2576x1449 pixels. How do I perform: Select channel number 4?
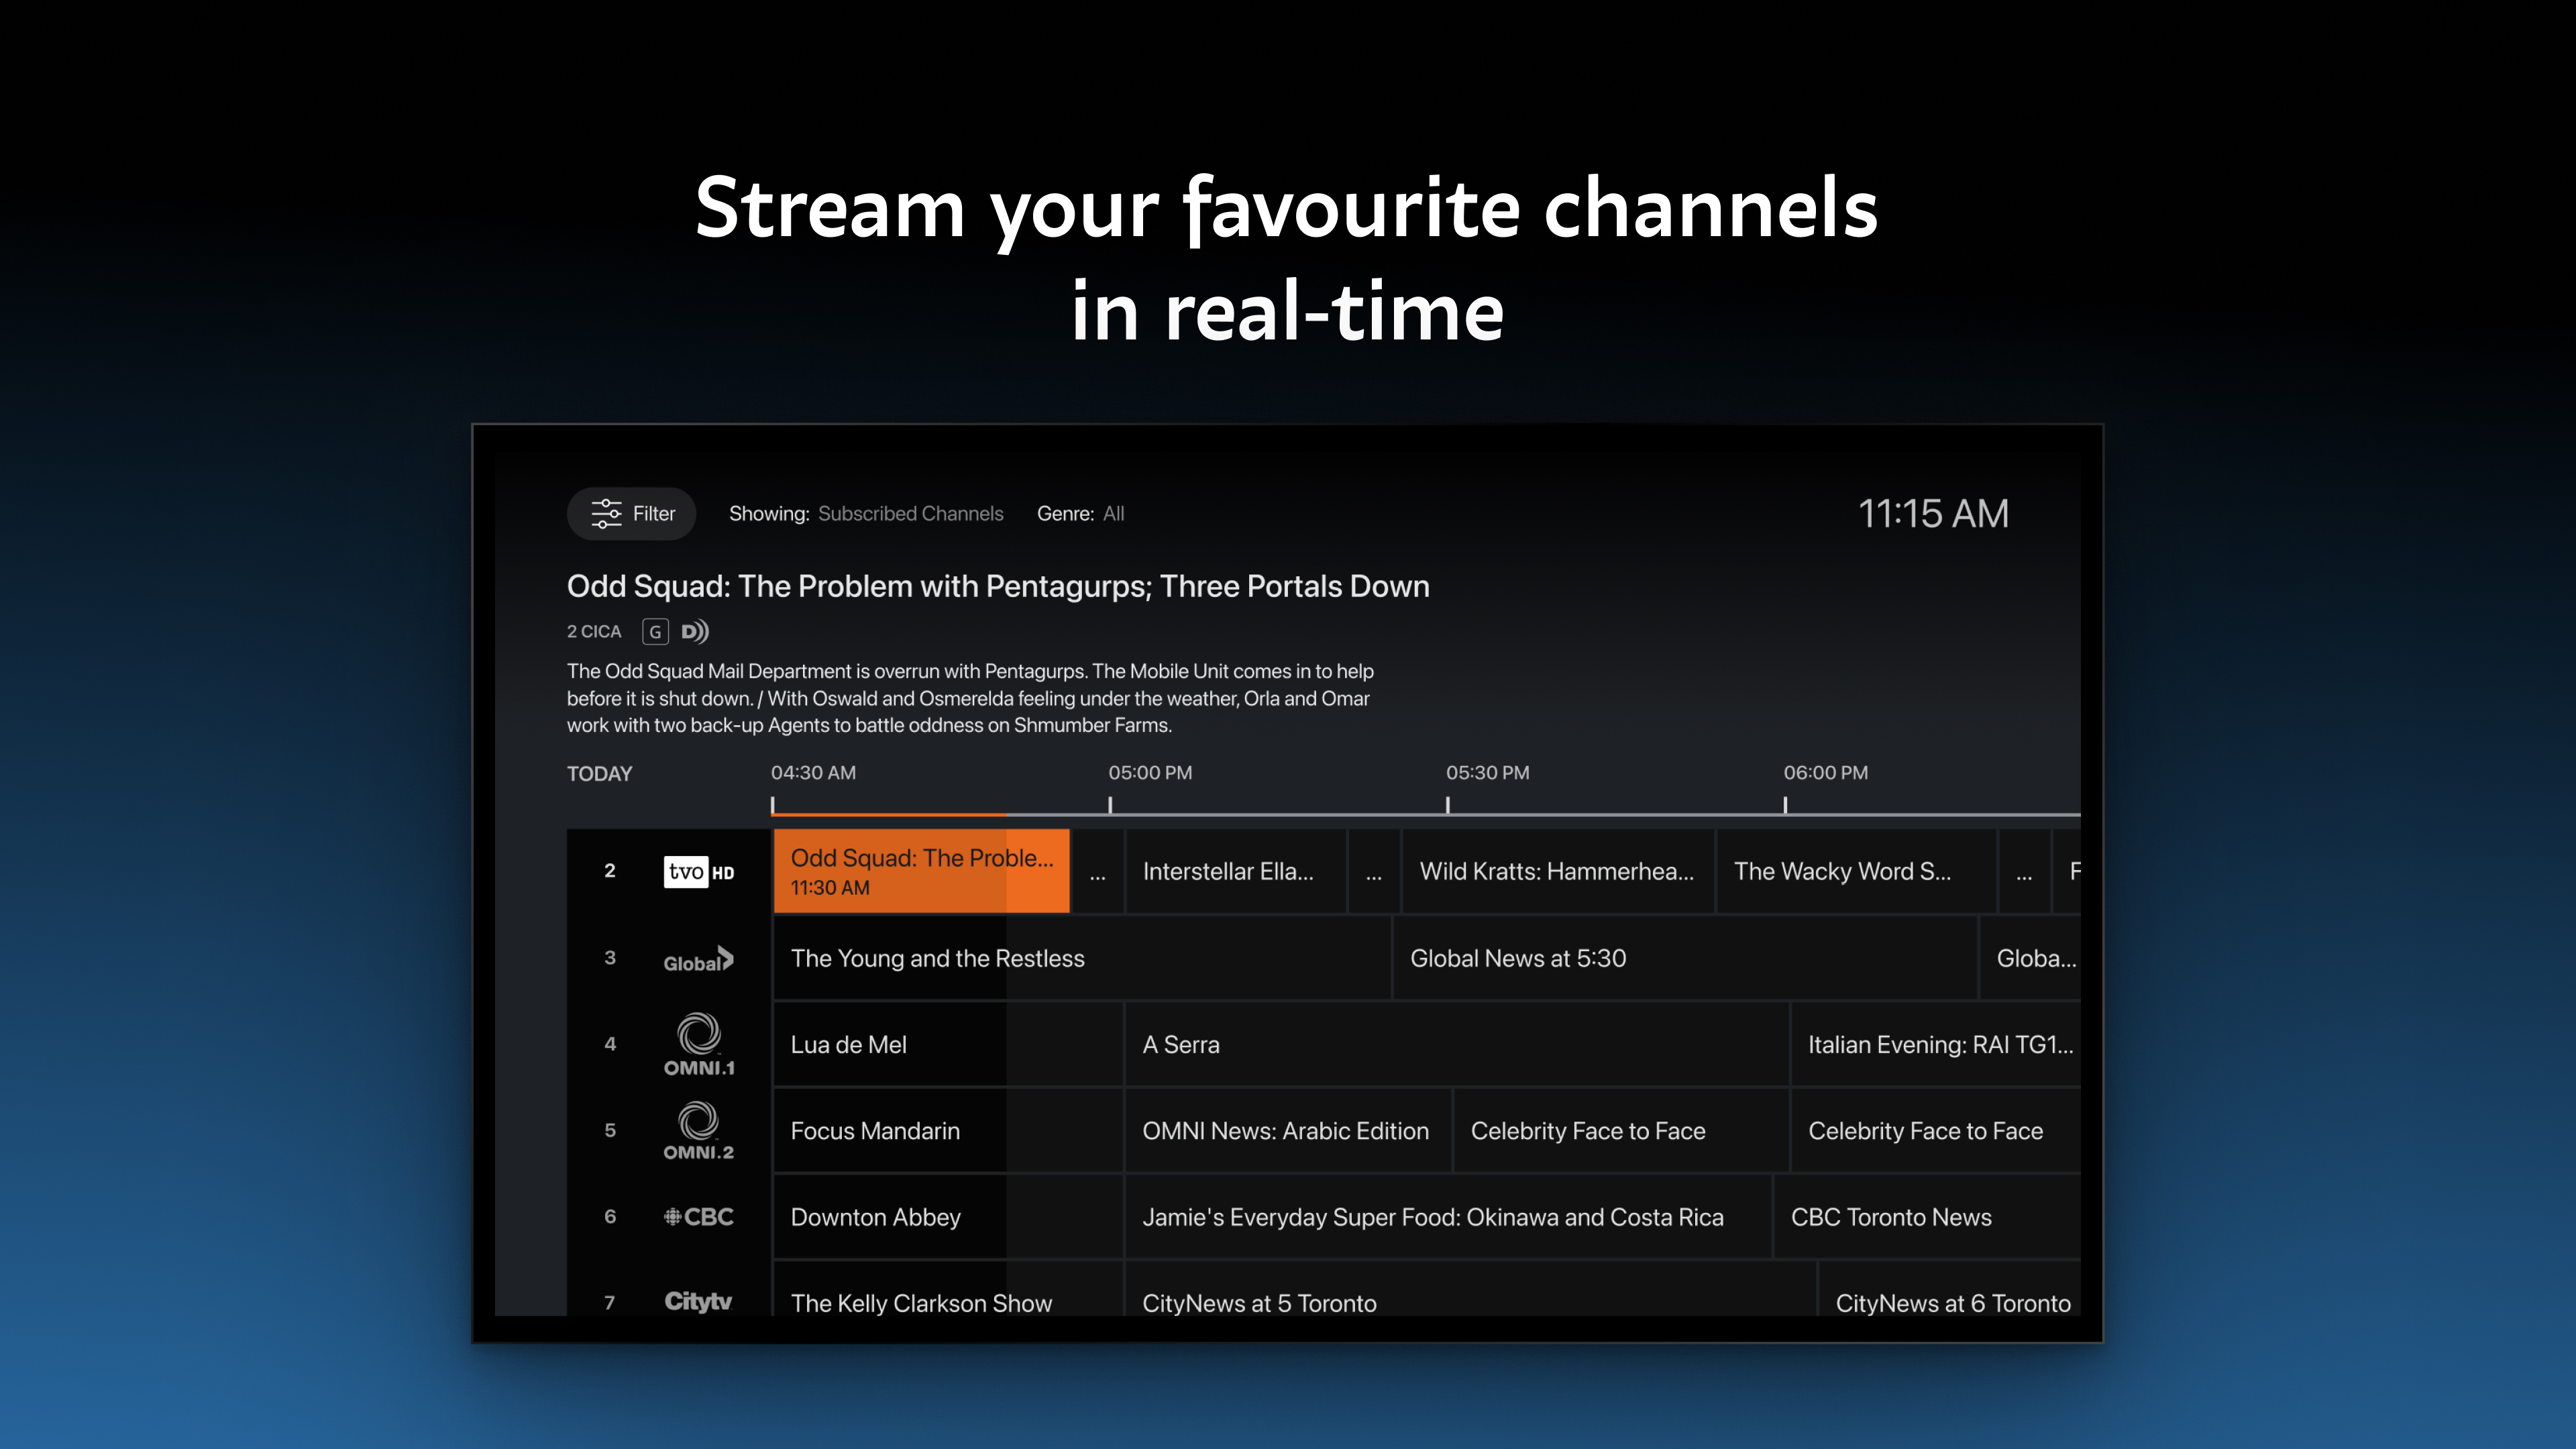(610, 1044)
